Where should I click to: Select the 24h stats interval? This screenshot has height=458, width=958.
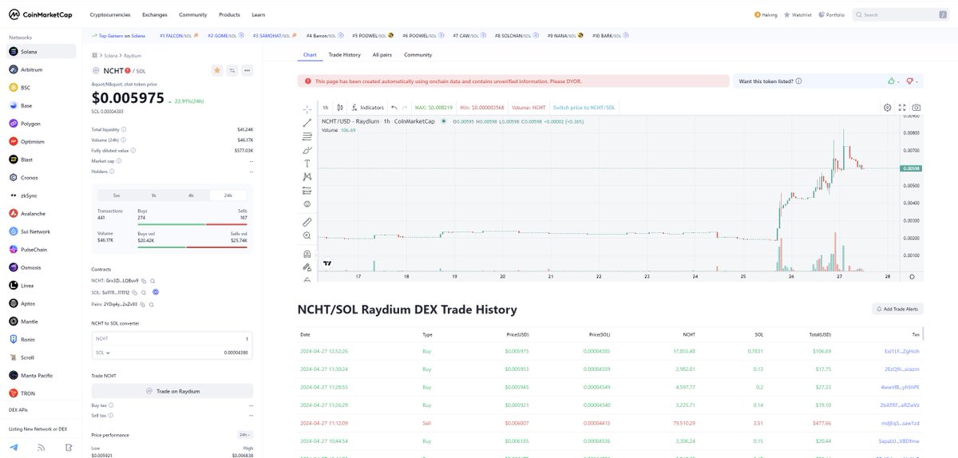click(228, 195)
